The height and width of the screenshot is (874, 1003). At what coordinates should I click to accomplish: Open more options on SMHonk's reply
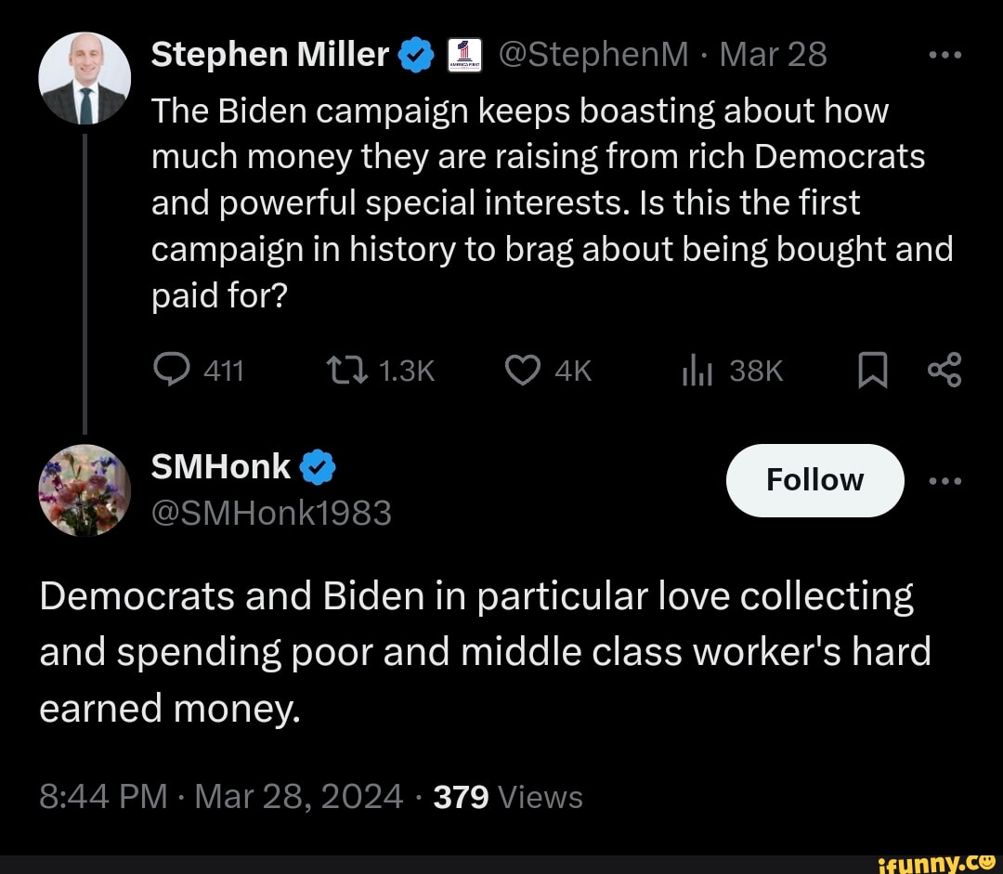click(945, 480)
